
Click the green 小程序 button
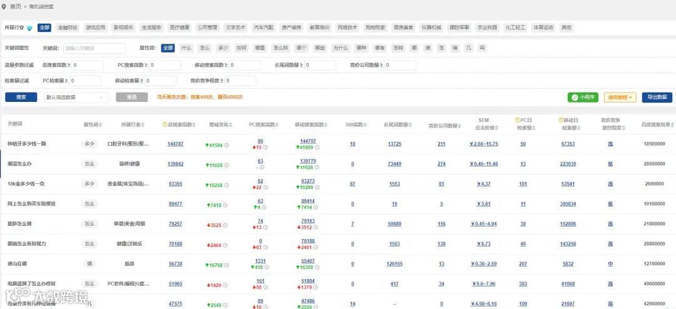click(583, 98)
